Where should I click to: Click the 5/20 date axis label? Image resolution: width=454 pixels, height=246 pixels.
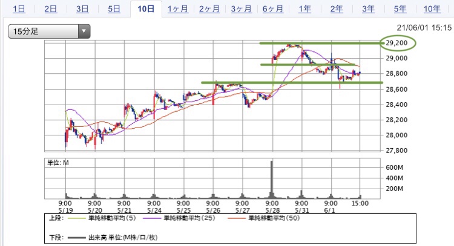95,210
